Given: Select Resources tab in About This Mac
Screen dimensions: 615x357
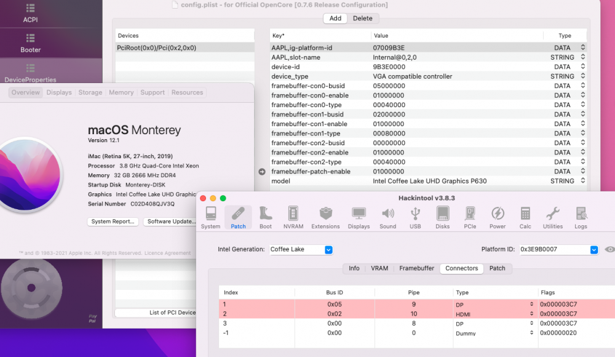Looking at the screenshot, I should (187, 92).
